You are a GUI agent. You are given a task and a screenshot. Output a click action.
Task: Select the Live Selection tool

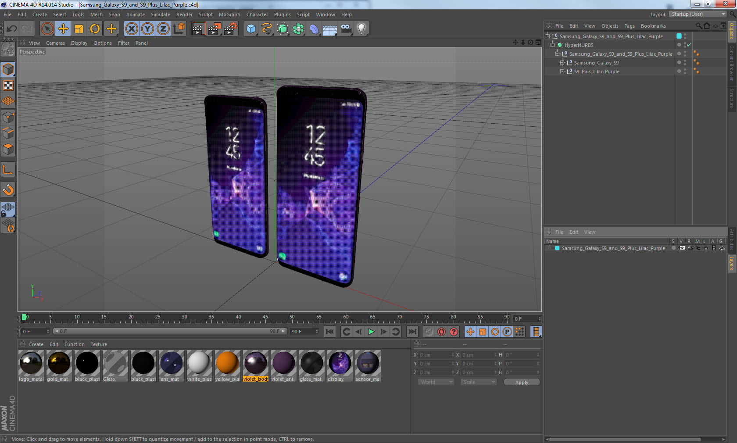[47, 29]
